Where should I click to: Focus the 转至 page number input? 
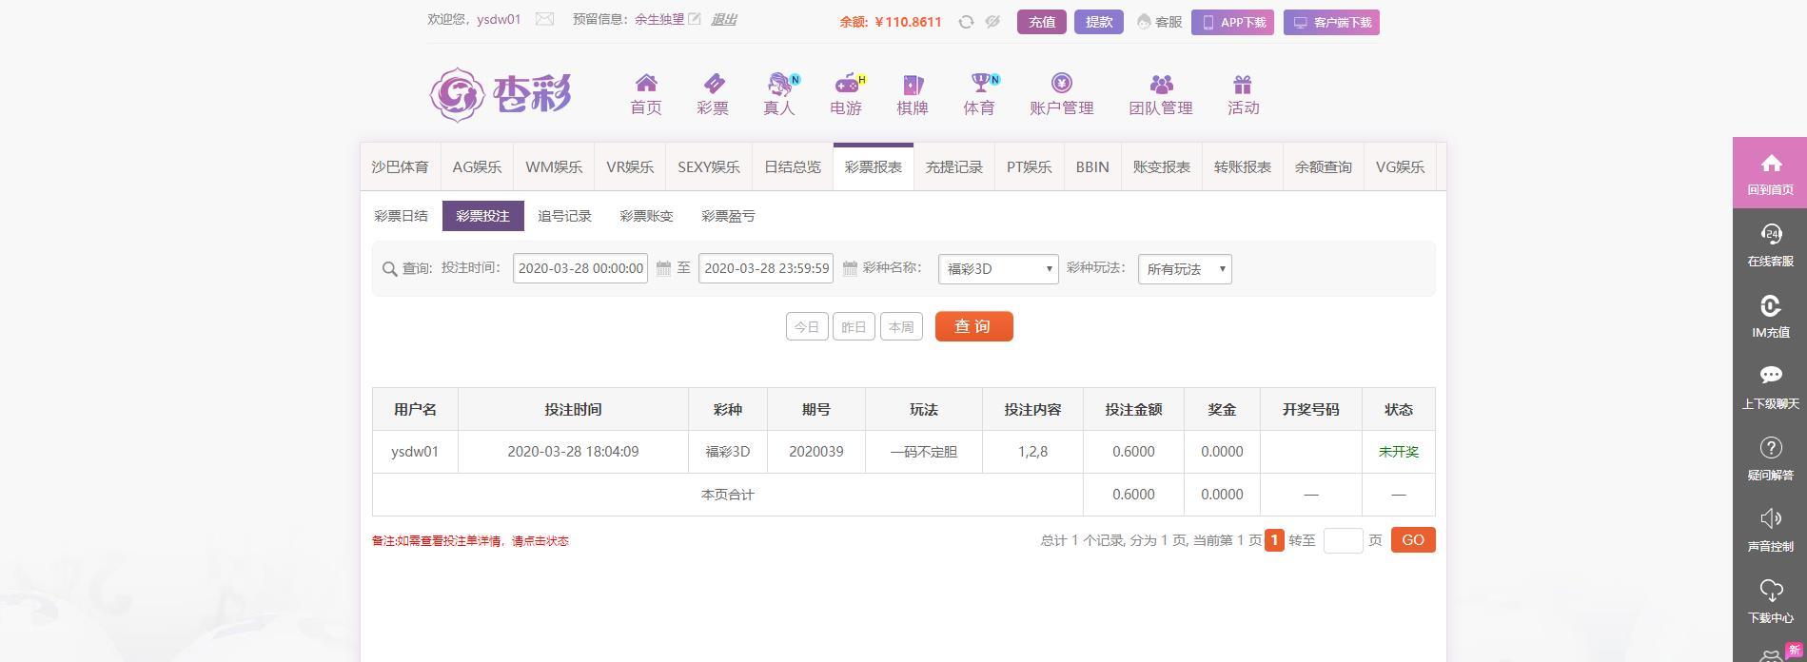1343,540
